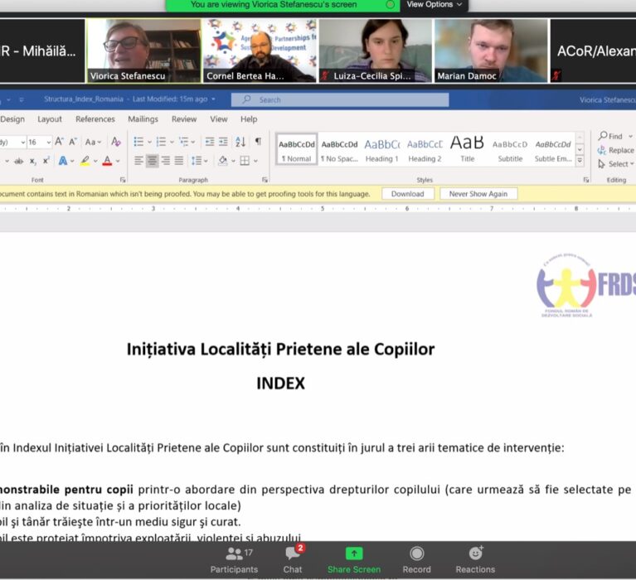Open the Font dialog launcher
The image size is (636, 580).
[x=123, y=180]
